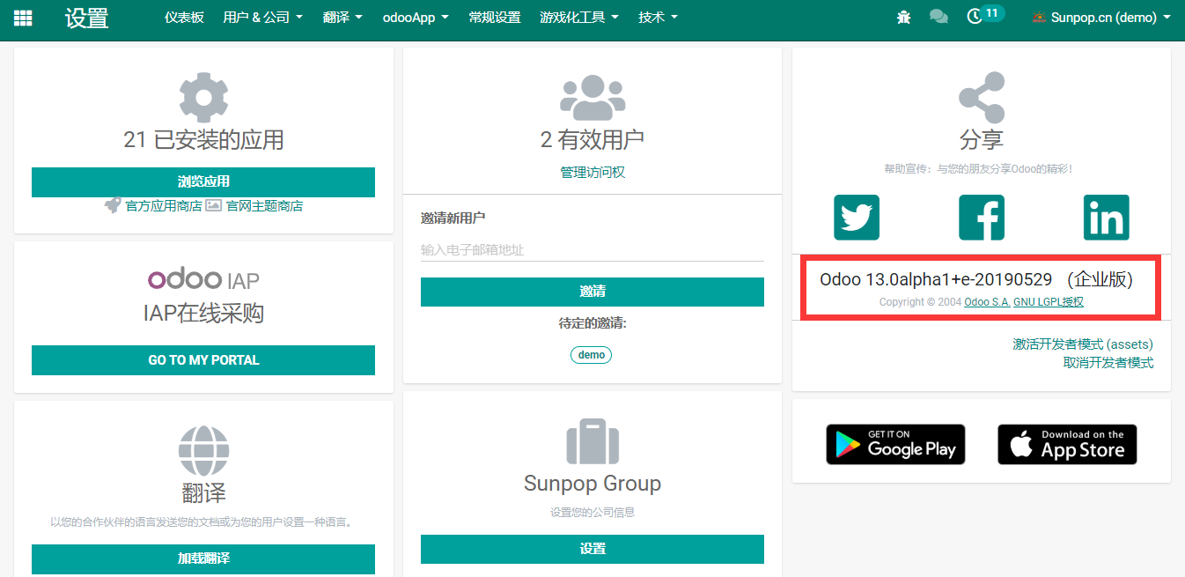This screenshot has height=577, width=1185.
Task: Click the IAP在线采购 heading
Action: click(x=203, y=314)
